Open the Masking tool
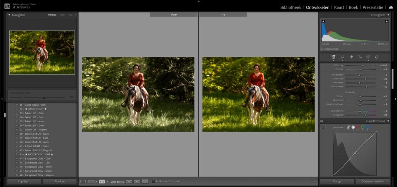The image size is (397, 187). 368,57
